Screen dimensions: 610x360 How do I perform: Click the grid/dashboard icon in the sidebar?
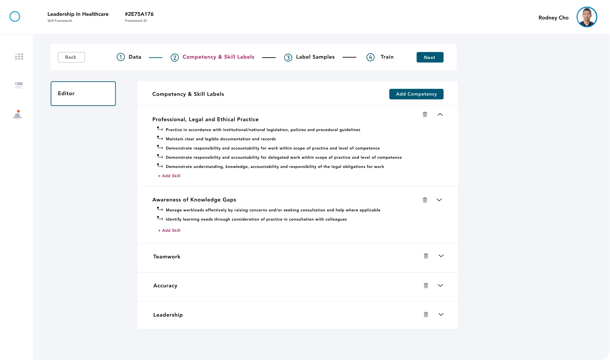point(18,56)
